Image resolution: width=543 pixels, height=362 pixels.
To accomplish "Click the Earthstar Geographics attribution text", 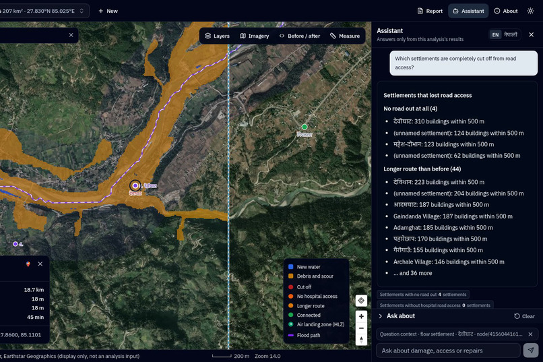I will click(70, 356).
